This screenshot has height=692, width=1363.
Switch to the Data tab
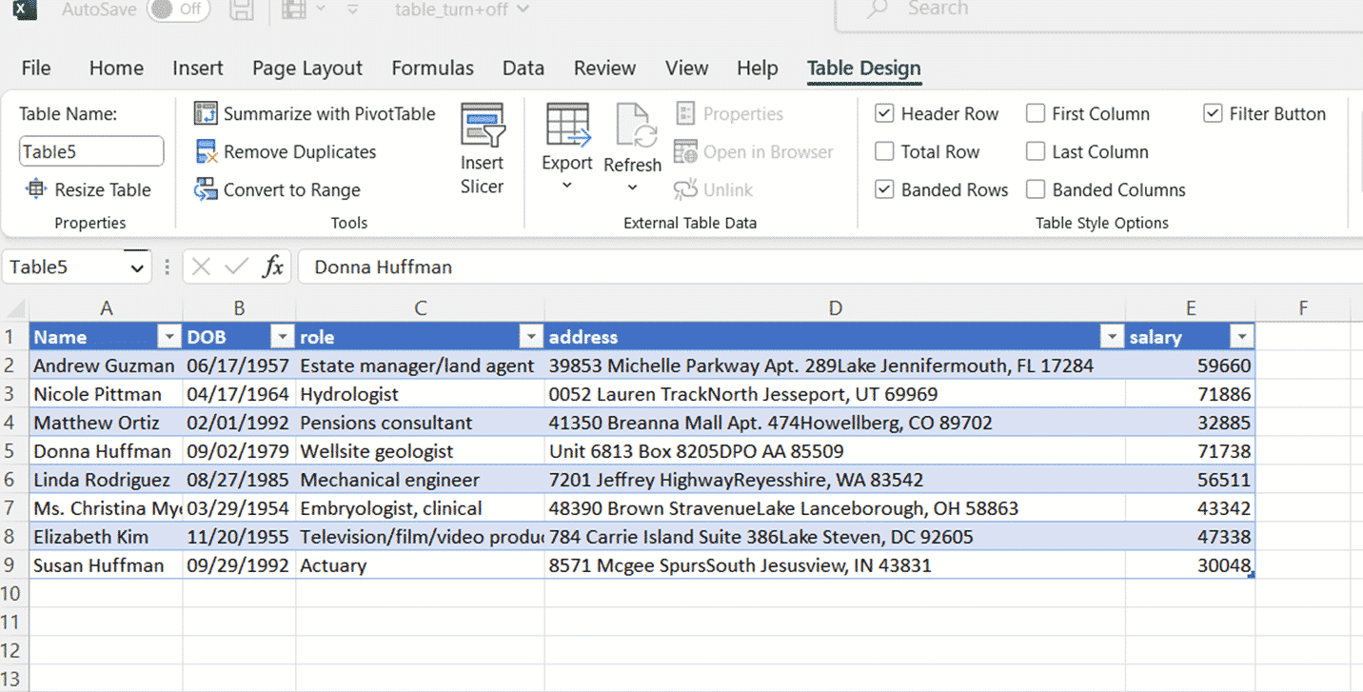tap(523, 69)
